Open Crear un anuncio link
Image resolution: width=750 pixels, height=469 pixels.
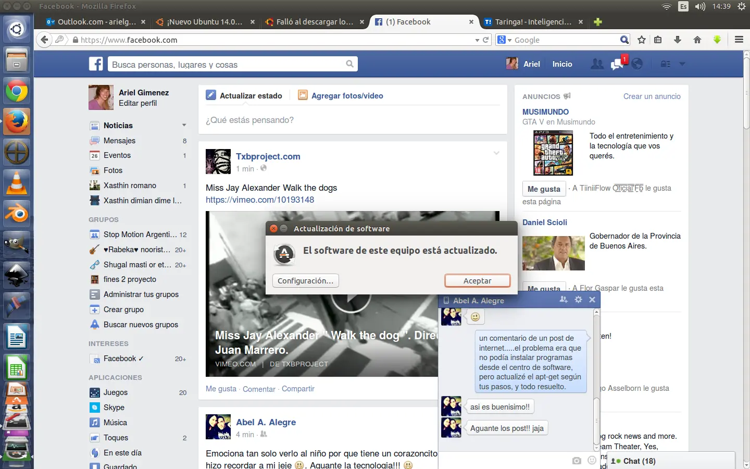(652, 96)
